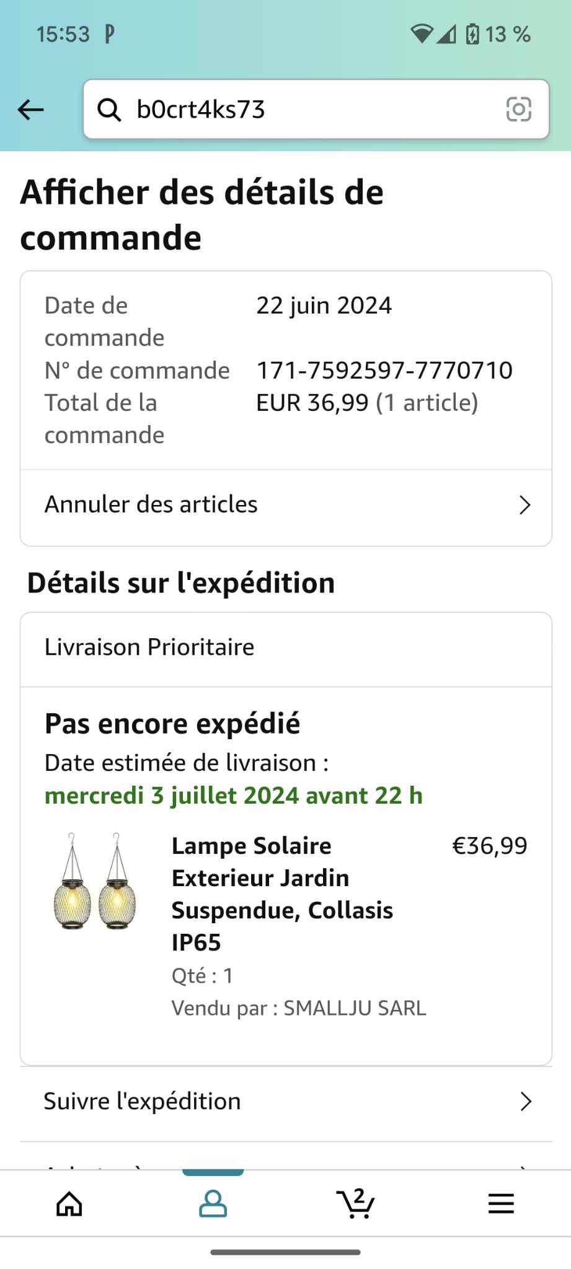Open Suivre l'expédition option
The image size is (571, 1269).
[x=143, y=1102]
